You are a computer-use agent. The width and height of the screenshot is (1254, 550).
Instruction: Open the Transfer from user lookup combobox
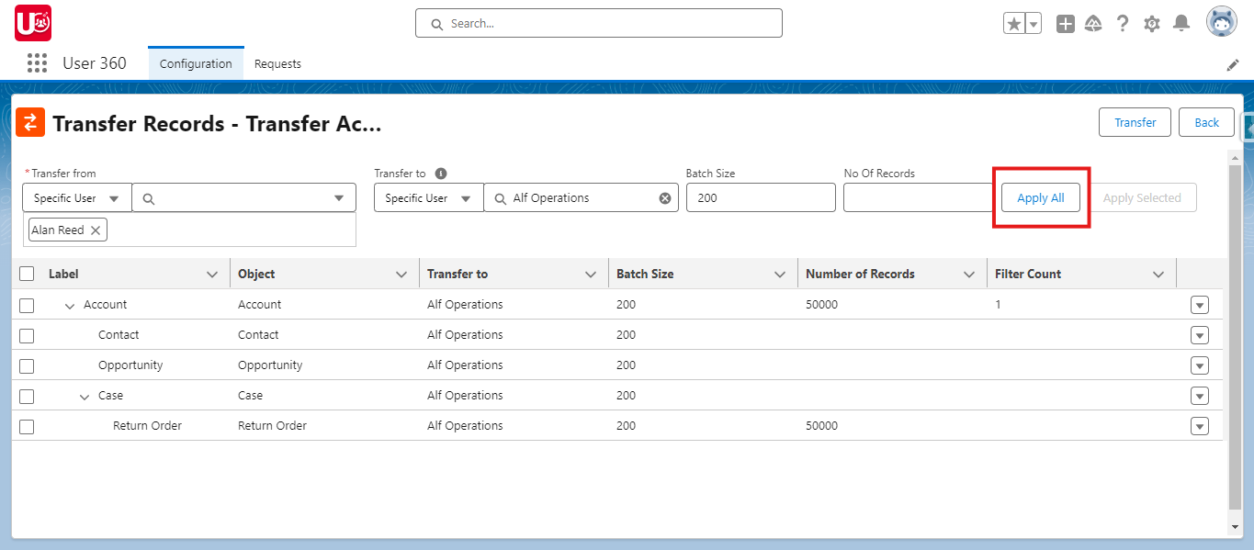244,197
